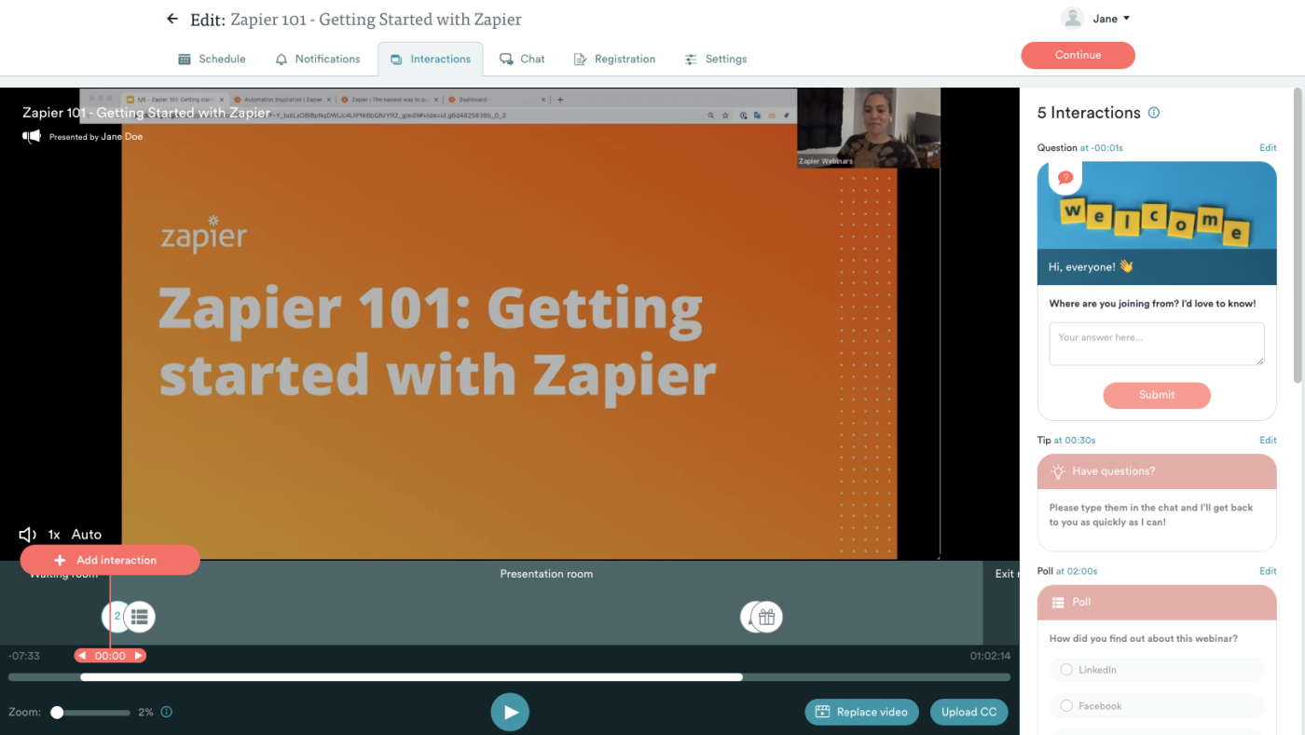Click the Continue button
The width and height of the screenshot is (1305, 735).
tap(1078, 55)
